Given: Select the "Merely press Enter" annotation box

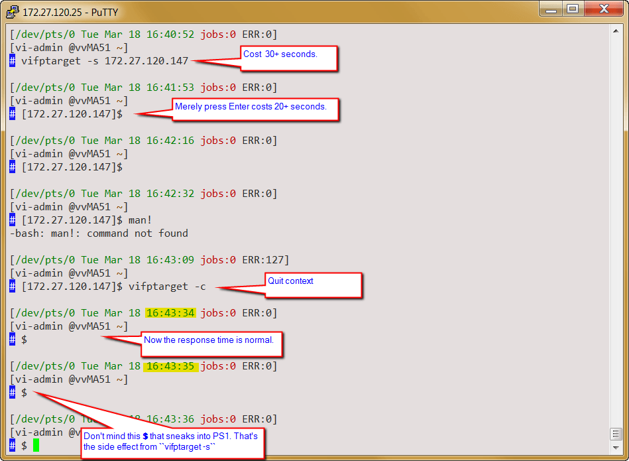Looking at the screenshot, I should click(255, 109).
